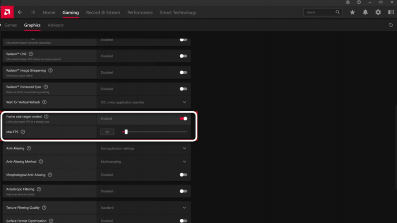The height and width of the screenshot is (223, 397).
Task: Enable Anisotropic Filtering toggle
Action: [183, 191]
